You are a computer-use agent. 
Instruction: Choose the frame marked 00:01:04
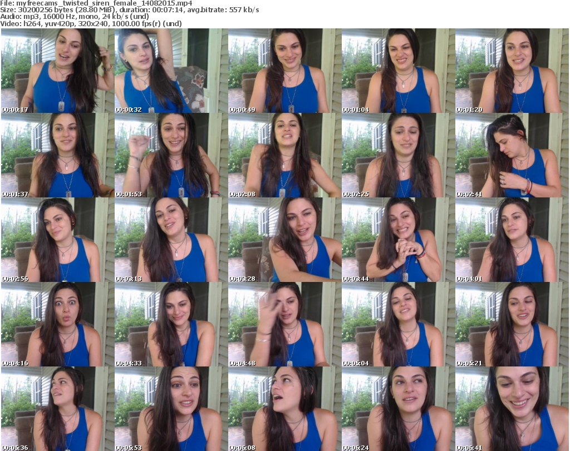[399, 71]
